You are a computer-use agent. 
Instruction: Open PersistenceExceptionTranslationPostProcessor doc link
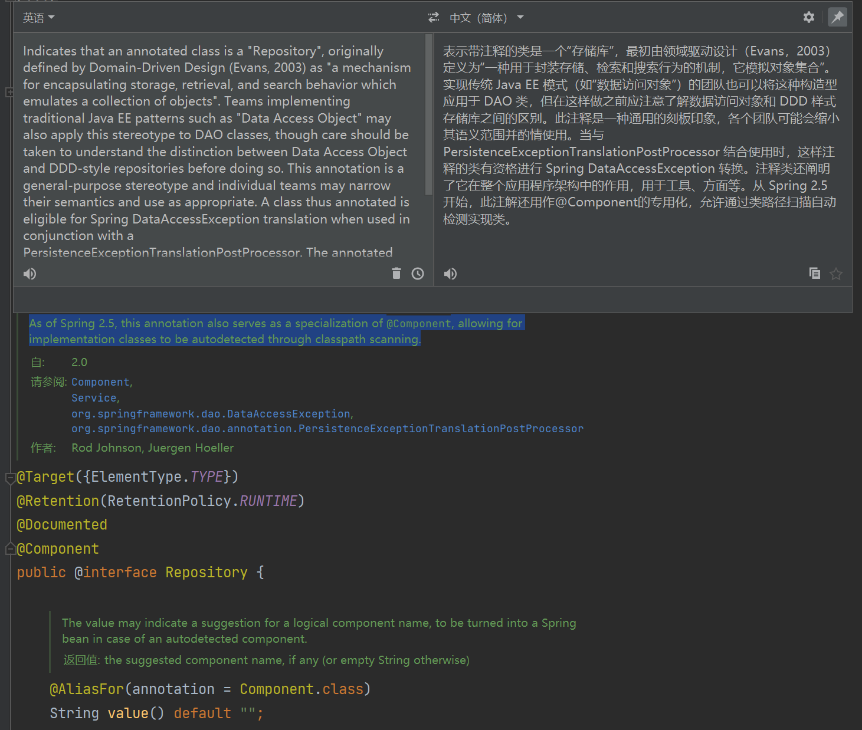pyautogui.click(x=327, y=429)
